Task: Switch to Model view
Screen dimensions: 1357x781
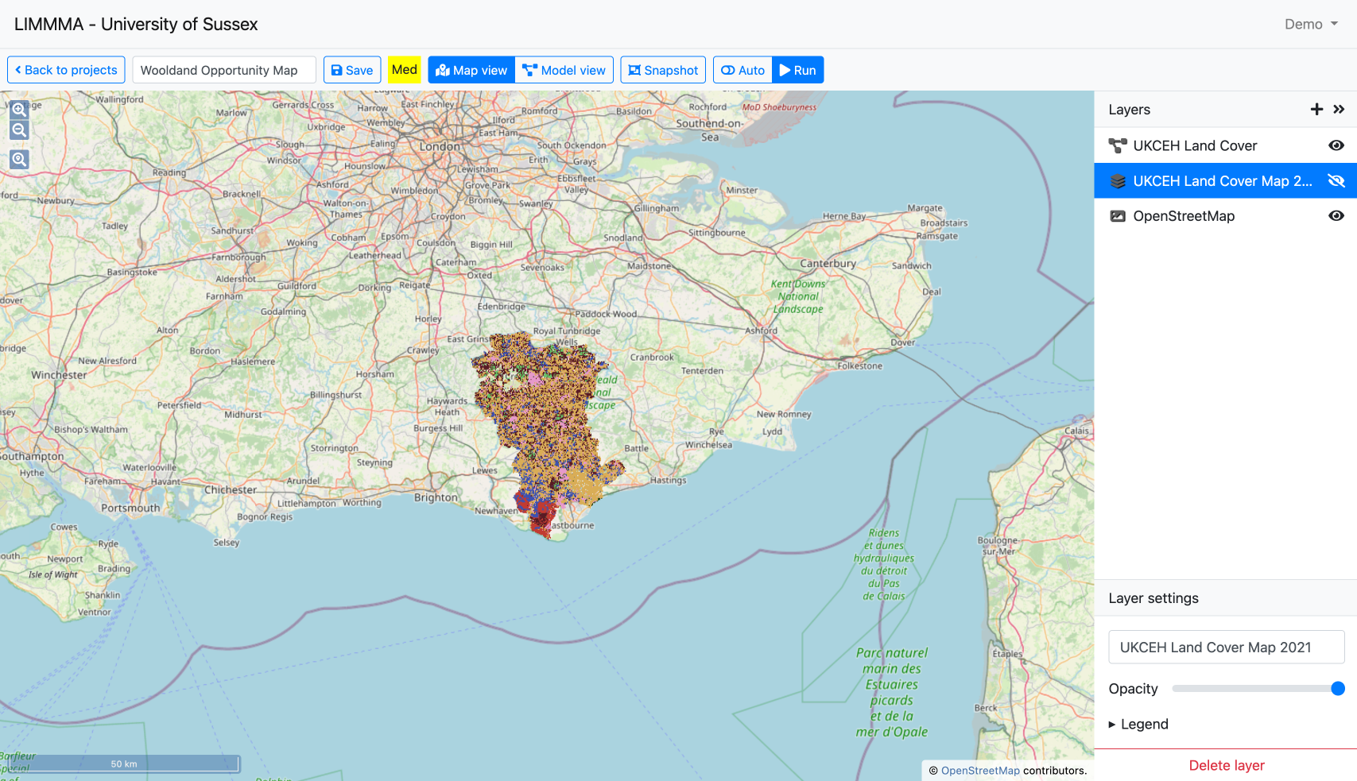Action: (x=564, y=70)
